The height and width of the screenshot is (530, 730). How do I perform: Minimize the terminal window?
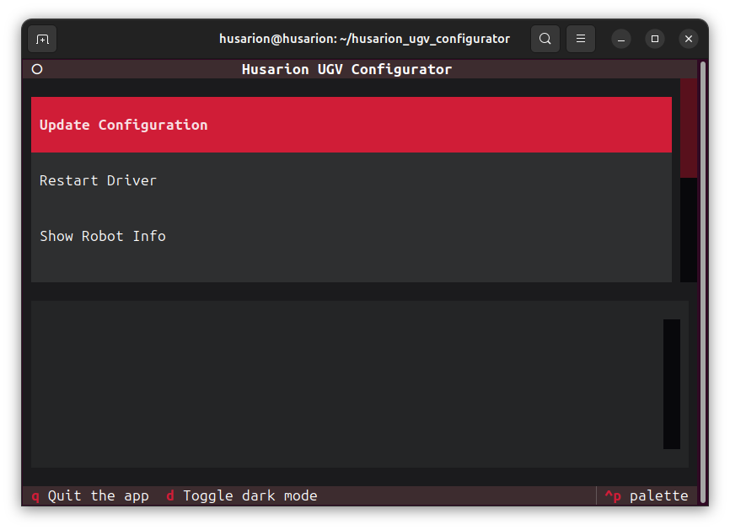[x=621, y=39]
